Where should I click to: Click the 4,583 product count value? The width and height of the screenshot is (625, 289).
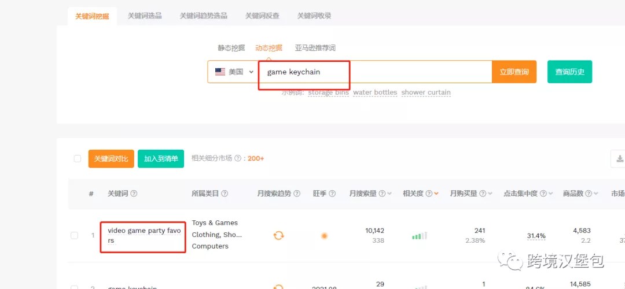click(x=582, y=231)
